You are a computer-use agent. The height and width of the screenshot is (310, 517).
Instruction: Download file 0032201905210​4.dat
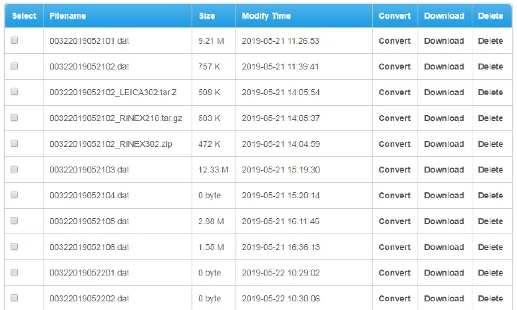pyautogui.click(x=444, y=195)
